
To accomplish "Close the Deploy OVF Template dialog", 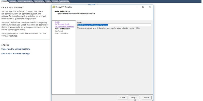I will (x=150, y=7).
